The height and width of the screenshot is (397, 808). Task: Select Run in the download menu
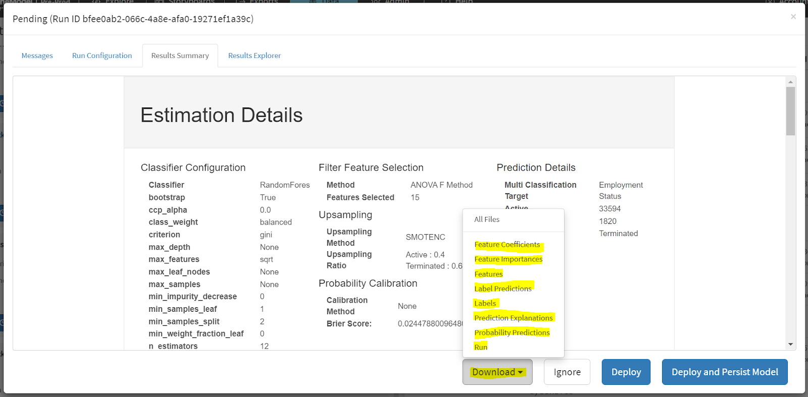point(481,347)
